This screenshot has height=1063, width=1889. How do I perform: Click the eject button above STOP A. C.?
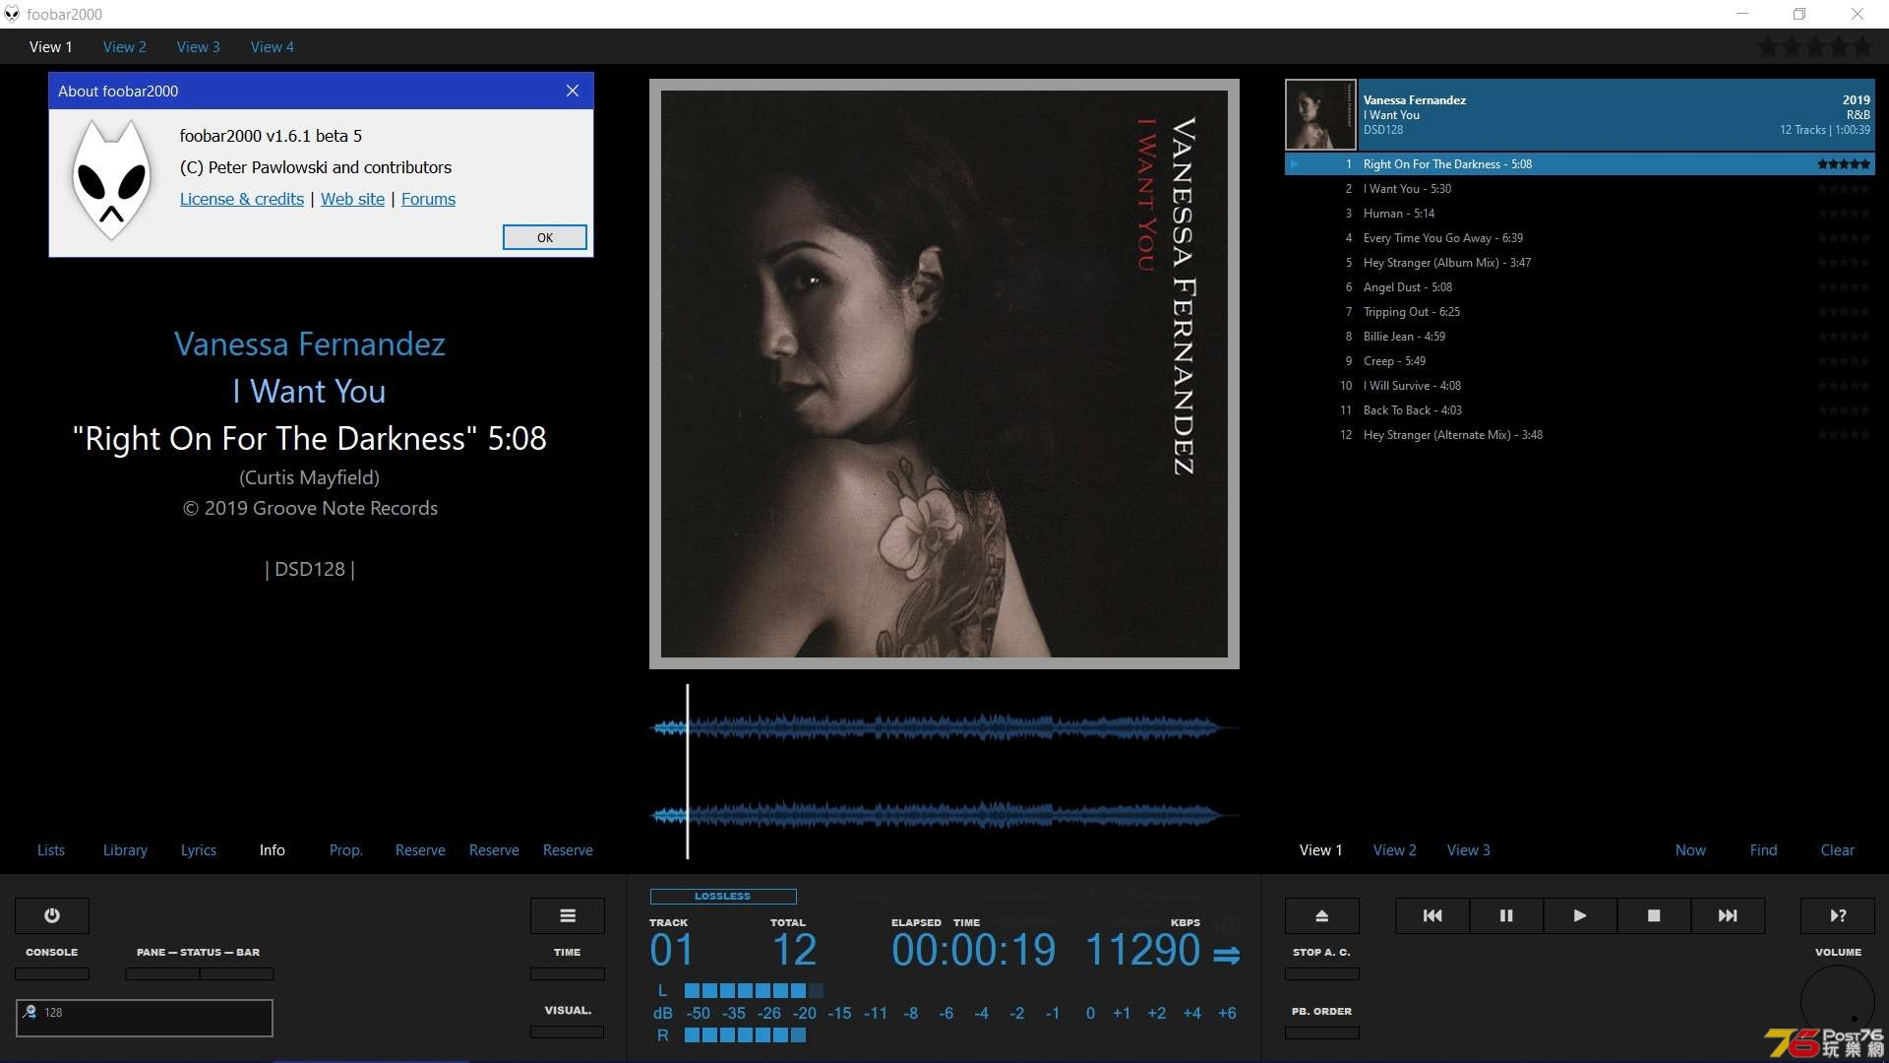(1322, 915)
